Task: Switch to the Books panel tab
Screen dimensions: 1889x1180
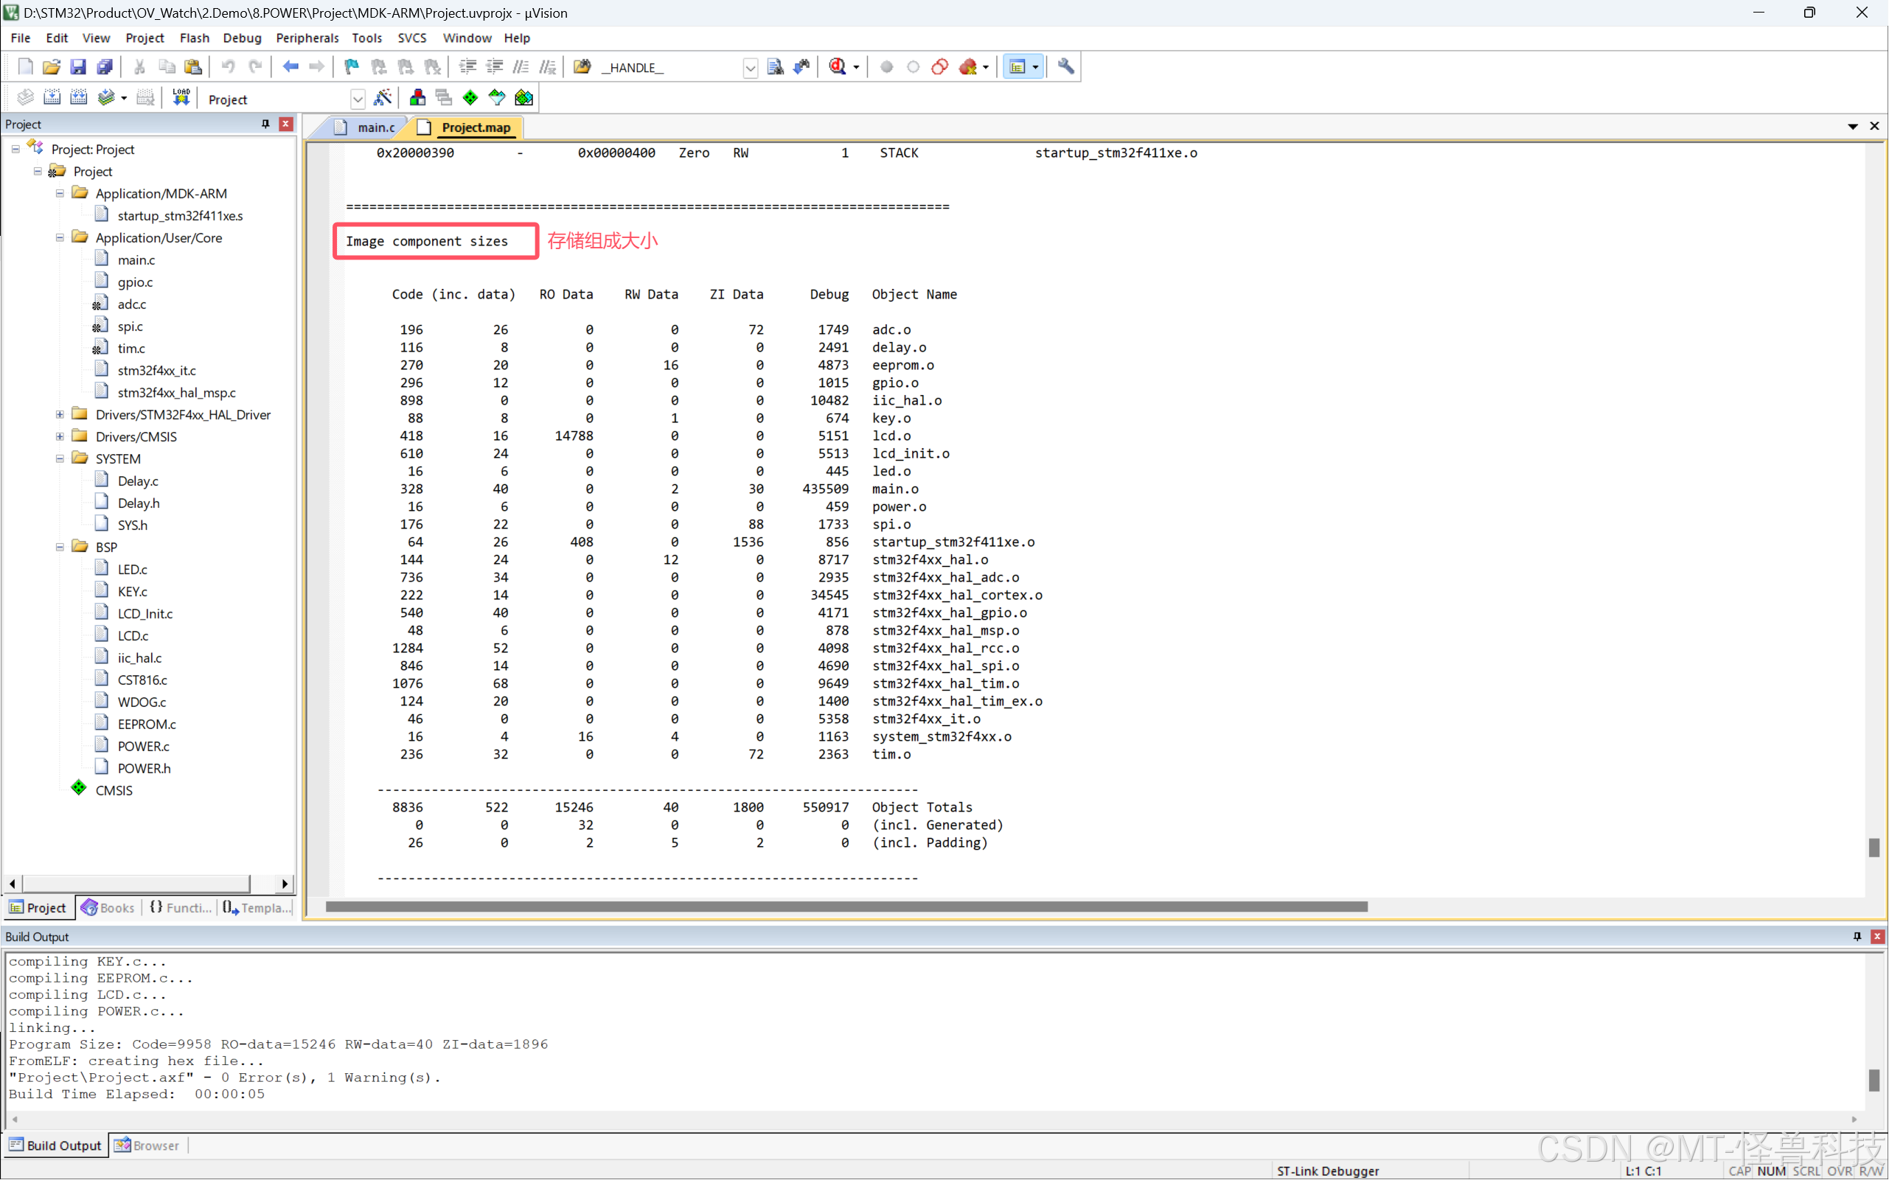Action: click(x=108, y=907)
